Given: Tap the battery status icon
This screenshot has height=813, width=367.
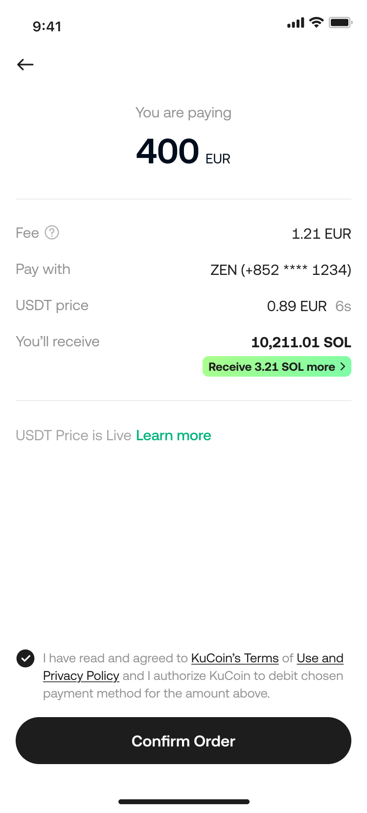Looking at the screenshot, I should (x=341, y=23).
